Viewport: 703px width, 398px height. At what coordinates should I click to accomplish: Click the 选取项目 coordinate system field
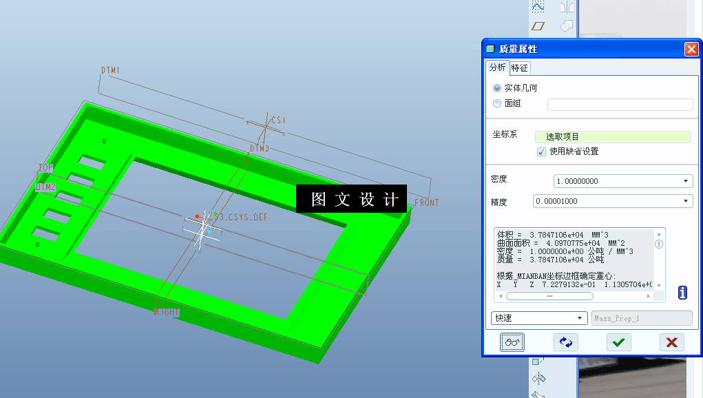click(612, 137)
